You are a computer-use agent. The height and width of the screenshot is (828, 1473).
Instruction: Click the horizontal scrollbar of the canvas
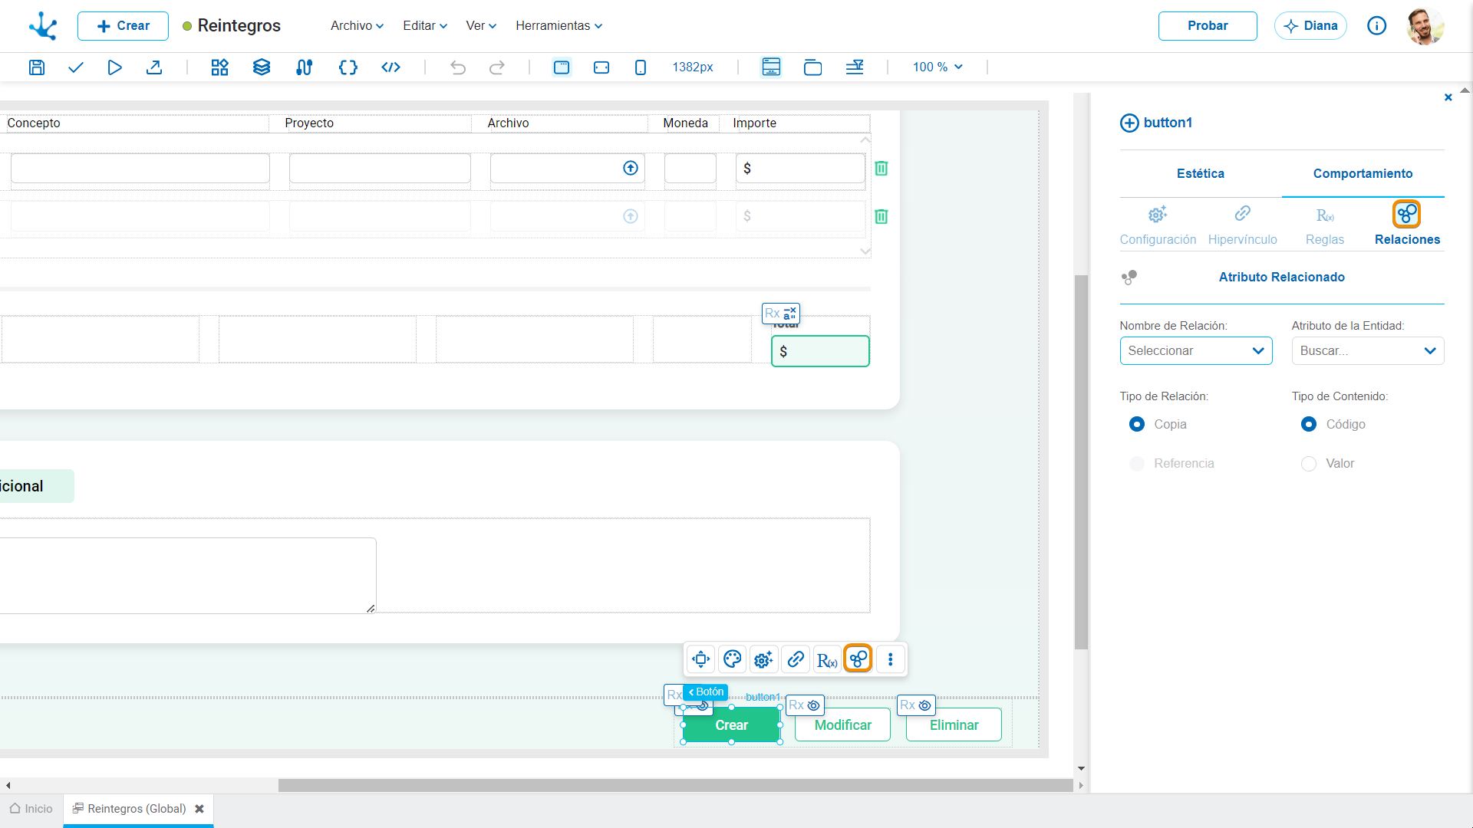pyautogui.click(x=675, y=786)
